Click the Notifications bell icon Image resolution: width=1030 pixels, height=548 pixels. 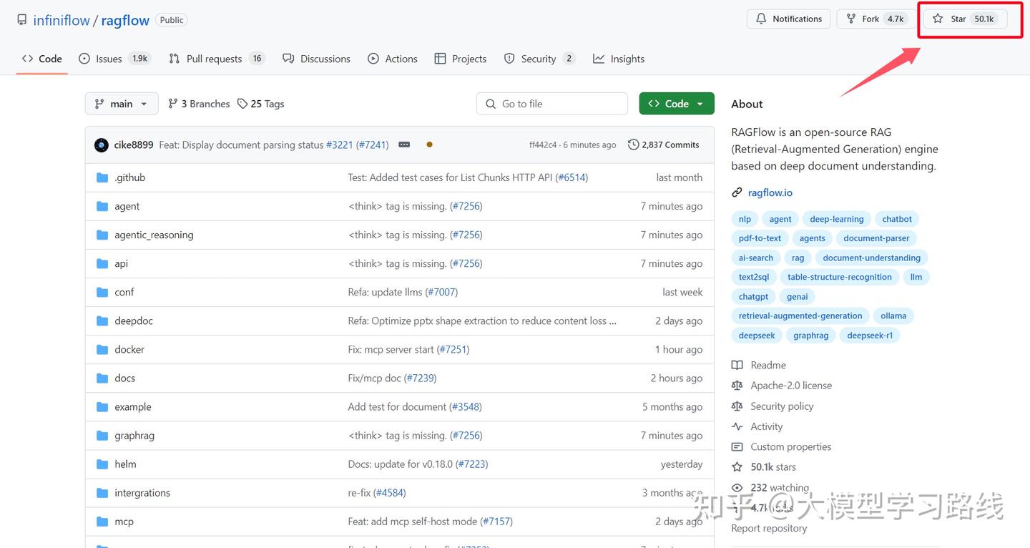click(761, 19)
